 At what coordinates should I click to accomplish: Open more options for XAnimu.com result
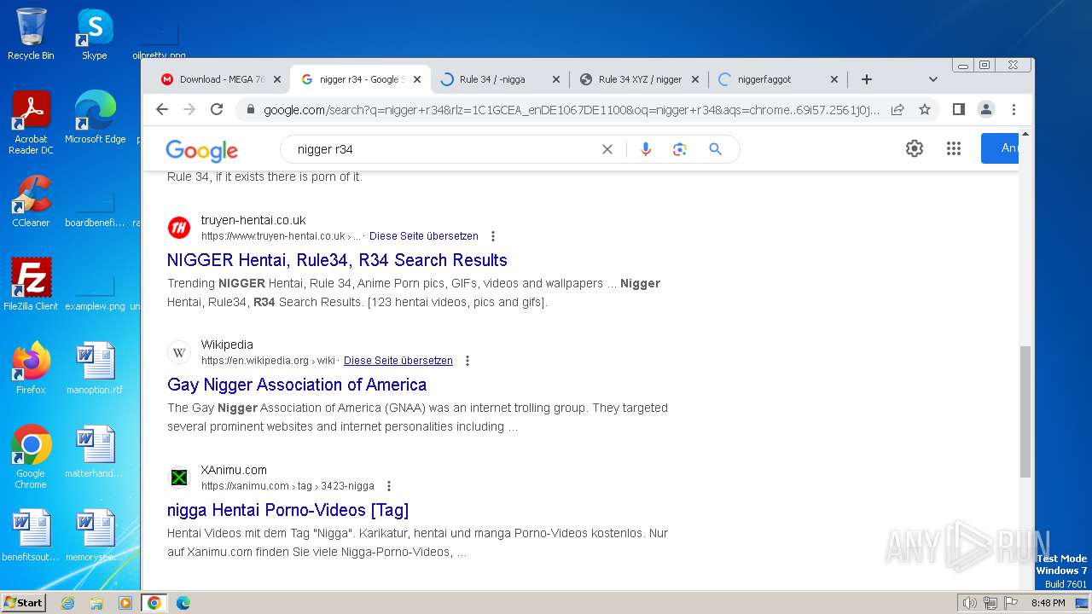(x=388, y=486)
